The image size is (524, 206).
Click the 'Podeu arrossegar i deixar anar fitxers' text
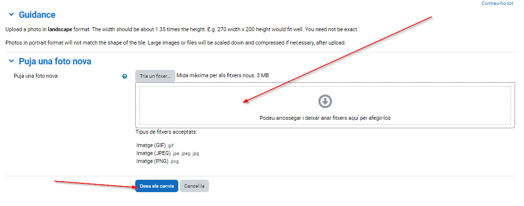pos(324,118)
